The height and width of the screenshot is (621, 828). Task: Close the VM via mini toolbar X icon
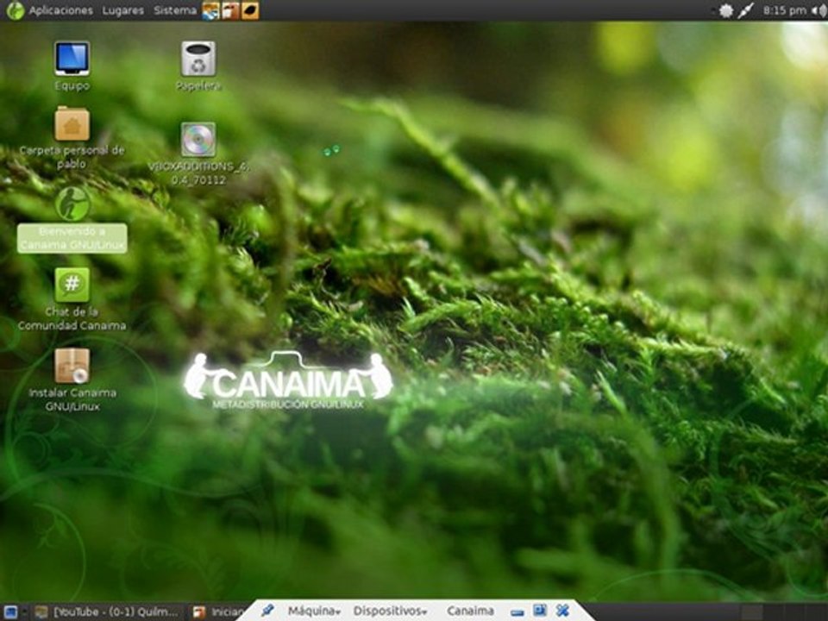point(562,611)
